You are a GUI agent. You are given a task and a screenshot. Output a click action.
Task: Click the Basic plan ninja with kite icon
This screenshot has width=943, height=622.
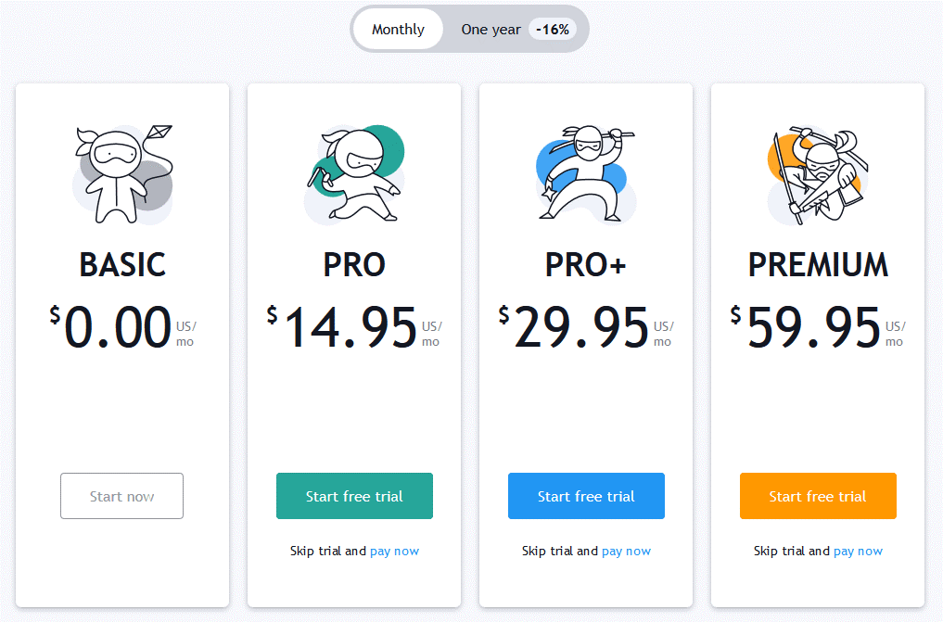[x=122, y=174]
